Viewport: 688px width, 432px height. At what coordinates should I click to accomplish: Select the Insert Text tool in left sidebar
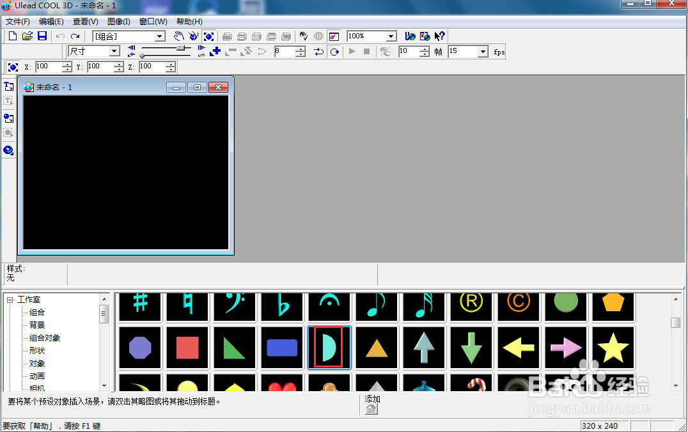click(8, 86)
